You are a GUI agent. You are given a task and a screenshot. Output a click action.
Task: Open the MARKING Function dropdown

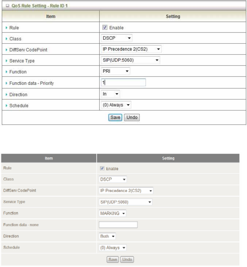(x=113, y=213)
